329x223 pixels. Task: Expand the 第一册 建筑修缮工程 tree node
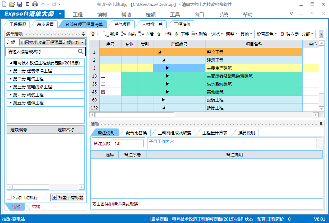[x=10, y=71]
